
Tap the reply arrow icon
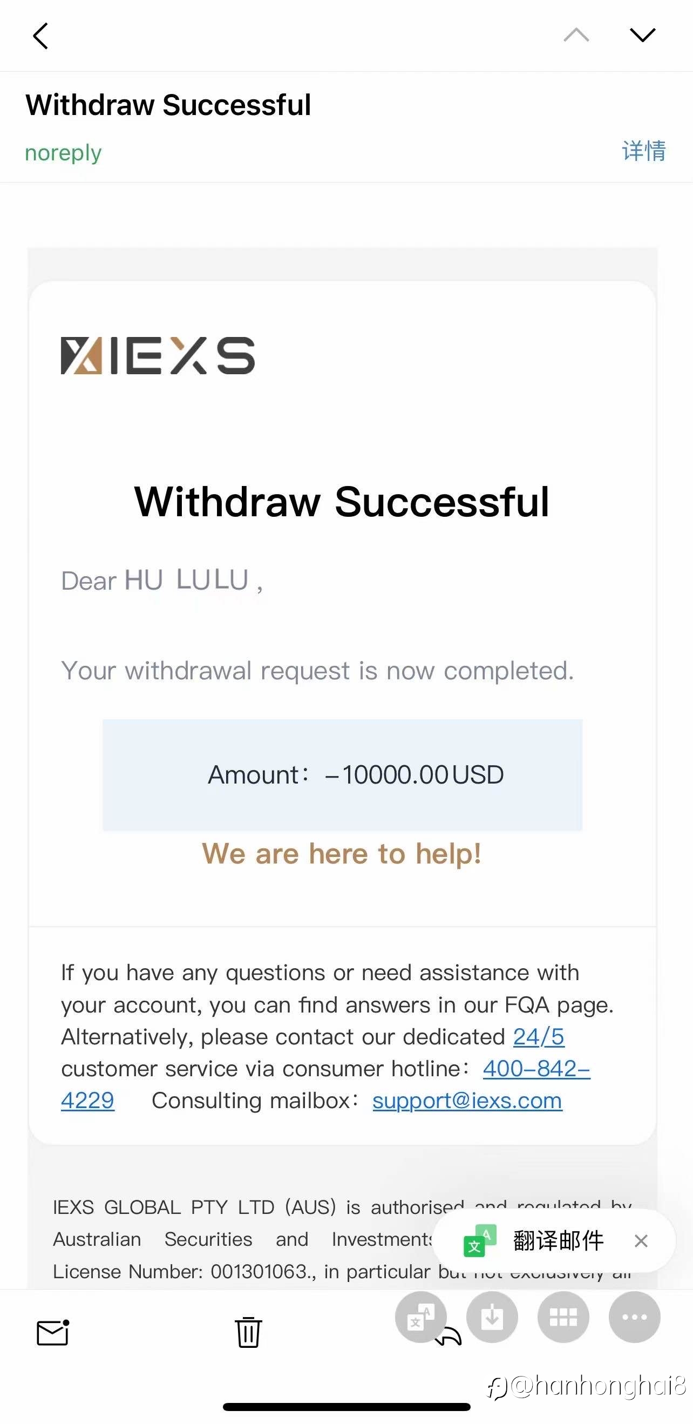click(x=449, y=1337)
